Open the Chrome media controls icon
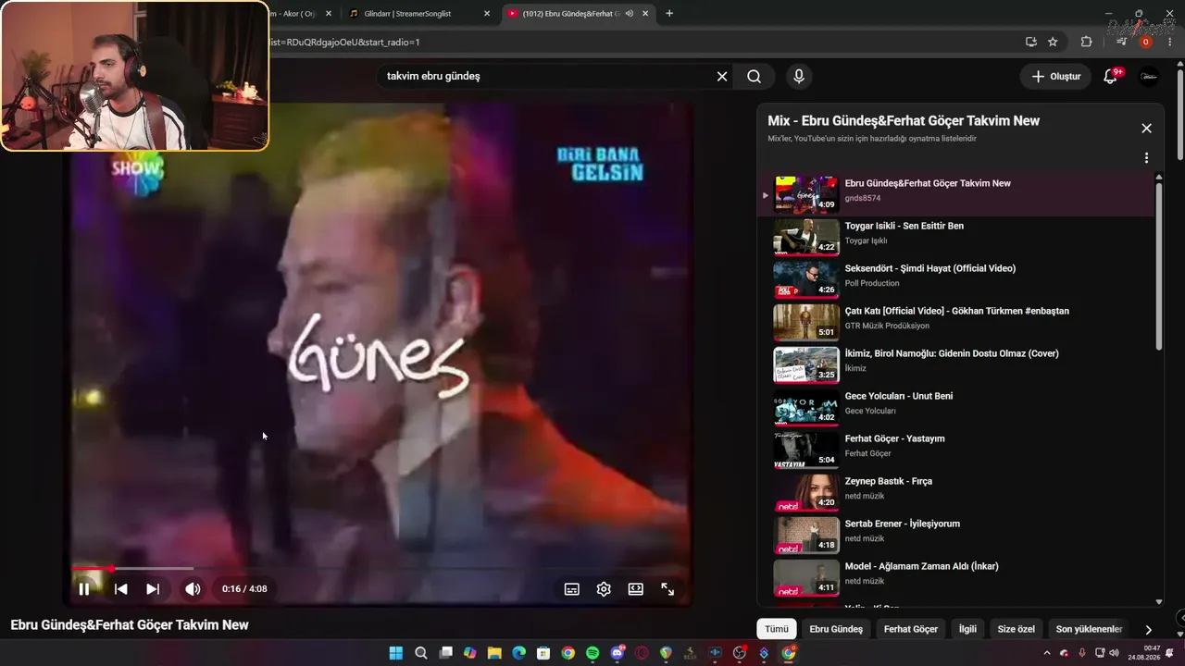The width and height of the screenshot is (1185, 666). tap(1121, 42)
